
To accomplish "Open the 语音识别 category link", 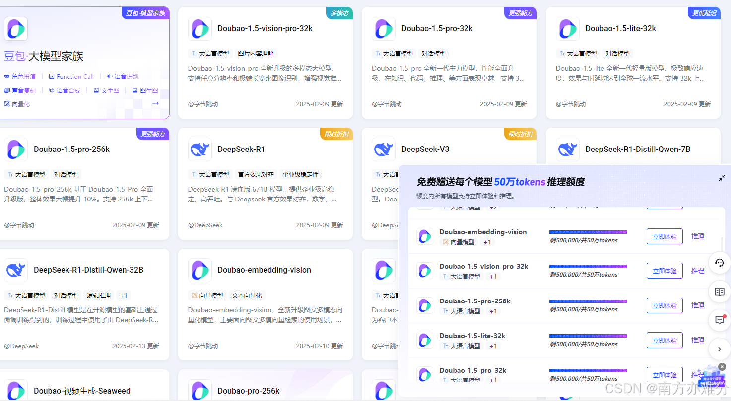I will pos(122,76).
